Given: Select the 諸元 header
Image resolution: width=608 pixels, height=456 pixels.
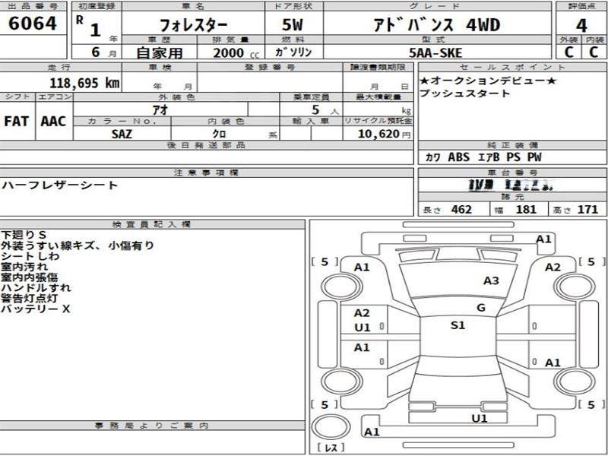Looking at the screenshot, I should pyautogui.click(x=512, y=197).
